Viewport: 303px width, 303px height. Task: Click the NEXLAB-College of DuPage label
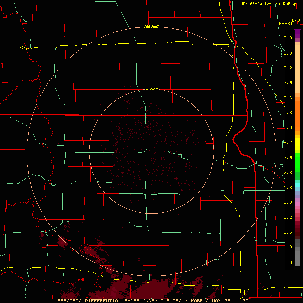point(269,4)
